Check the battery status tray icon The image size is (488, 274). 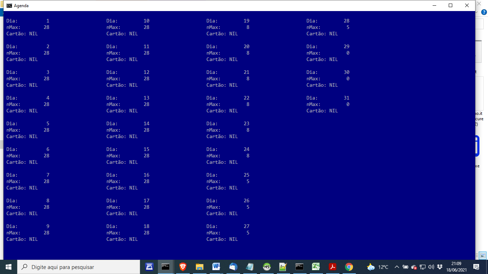coord(405,267)
